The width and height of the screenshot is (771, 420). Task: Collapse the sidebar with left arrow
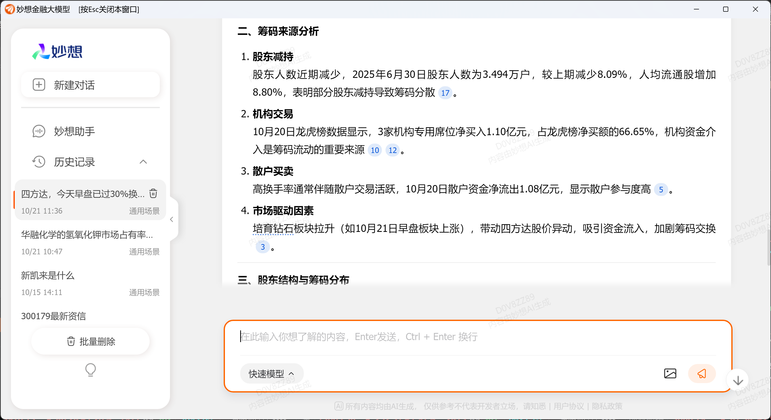(x=172, y=219)
